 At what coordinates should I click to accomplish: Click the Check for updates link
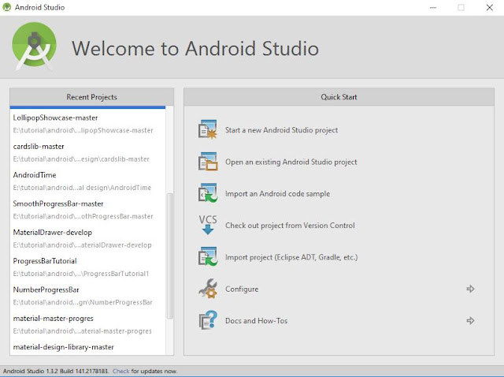point(120,371)
